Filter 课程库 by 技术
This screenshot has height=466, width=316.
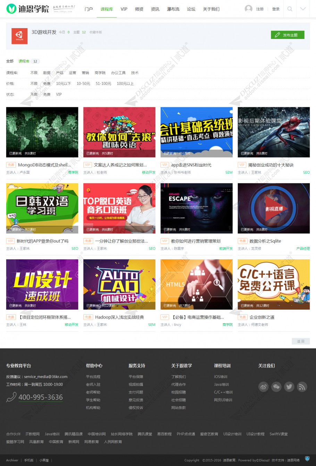pos(135,73)
